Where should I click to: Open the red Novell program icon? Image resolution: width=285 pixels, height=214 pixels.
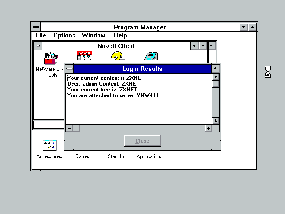tap(85, 56)
